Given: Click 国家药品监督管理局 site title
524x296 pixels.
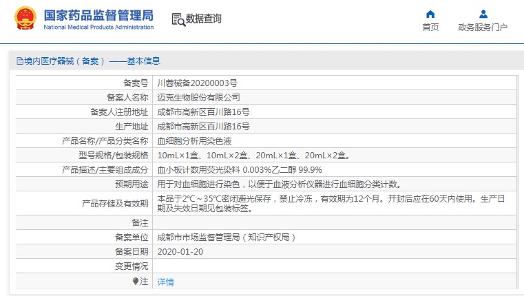Looking at the screenshot, I should point(98,15).
